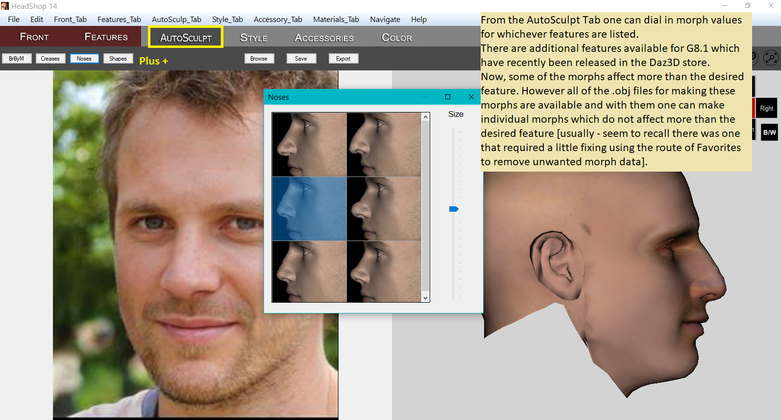Click the zoom/fit view icon in the toolbar
Viewport: 781px width, 420px height.
click(x=771, y=58)
